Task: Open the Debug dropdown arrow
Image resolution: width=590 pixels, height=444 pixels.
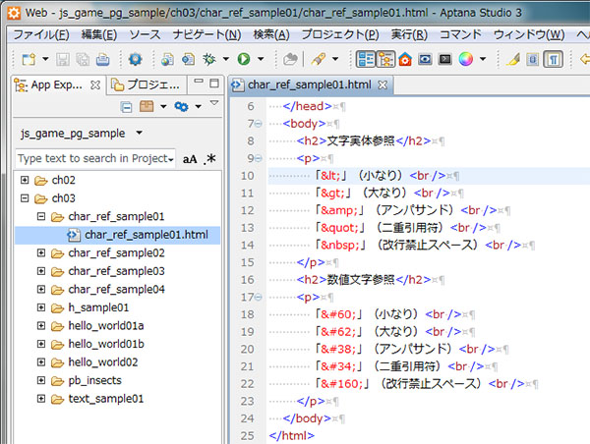Action: click(226, 59)
